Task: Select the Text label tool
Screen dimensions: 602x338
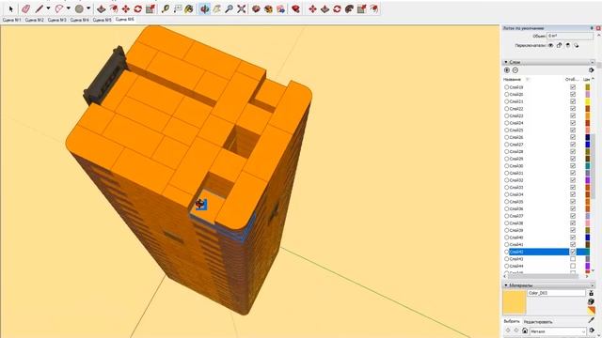Action: point(178,8)
